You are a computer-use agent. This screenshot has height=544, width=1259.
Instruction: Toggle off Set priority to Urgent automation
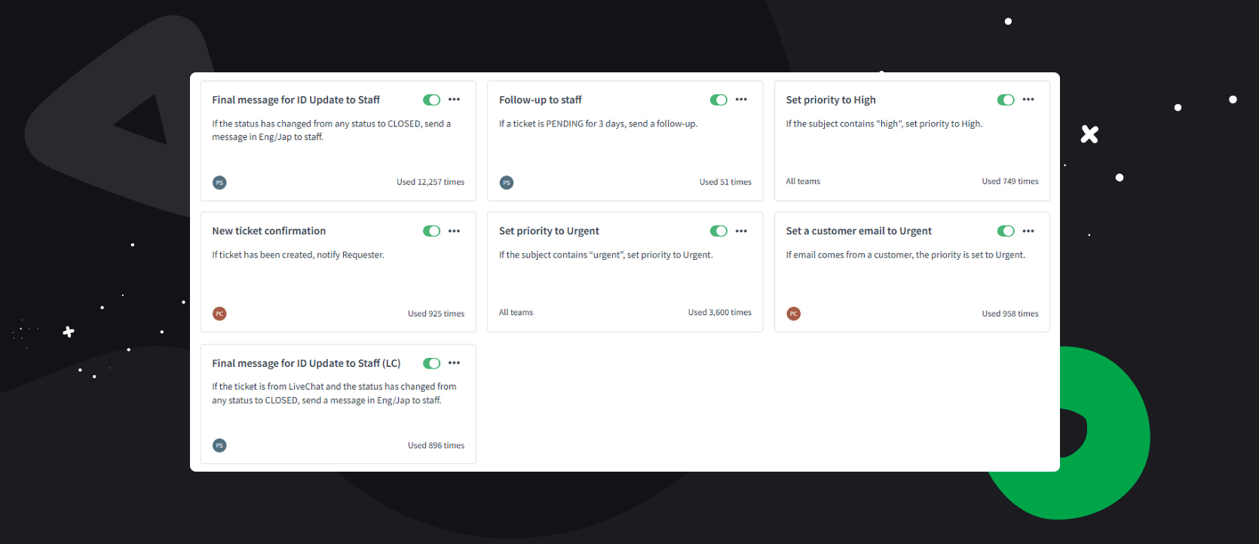pyautogui.click(x=718, y=231)
